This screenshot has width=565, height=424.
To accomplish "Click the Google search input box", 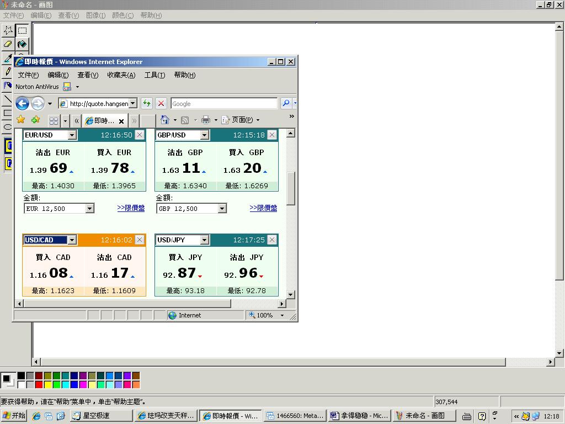I will pyautogui.click(x=223, y=103).
